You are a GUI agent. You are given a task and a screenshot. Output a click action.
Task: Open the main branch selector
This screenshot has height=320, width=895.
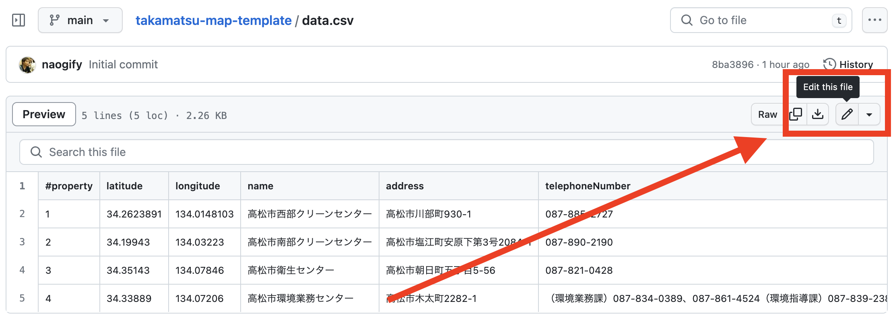tap(80, 20)
